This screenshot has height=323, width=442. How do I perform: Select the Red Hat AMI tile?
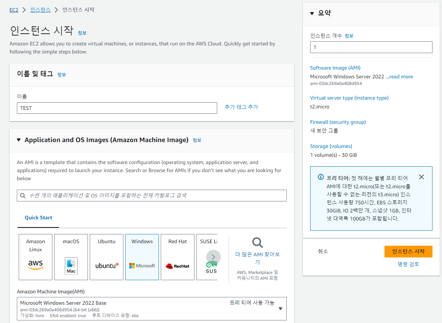178,257
